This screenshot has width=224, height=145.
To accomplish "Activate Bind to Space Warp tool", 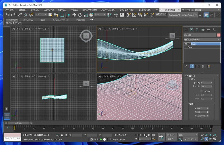I will (31, 15).
